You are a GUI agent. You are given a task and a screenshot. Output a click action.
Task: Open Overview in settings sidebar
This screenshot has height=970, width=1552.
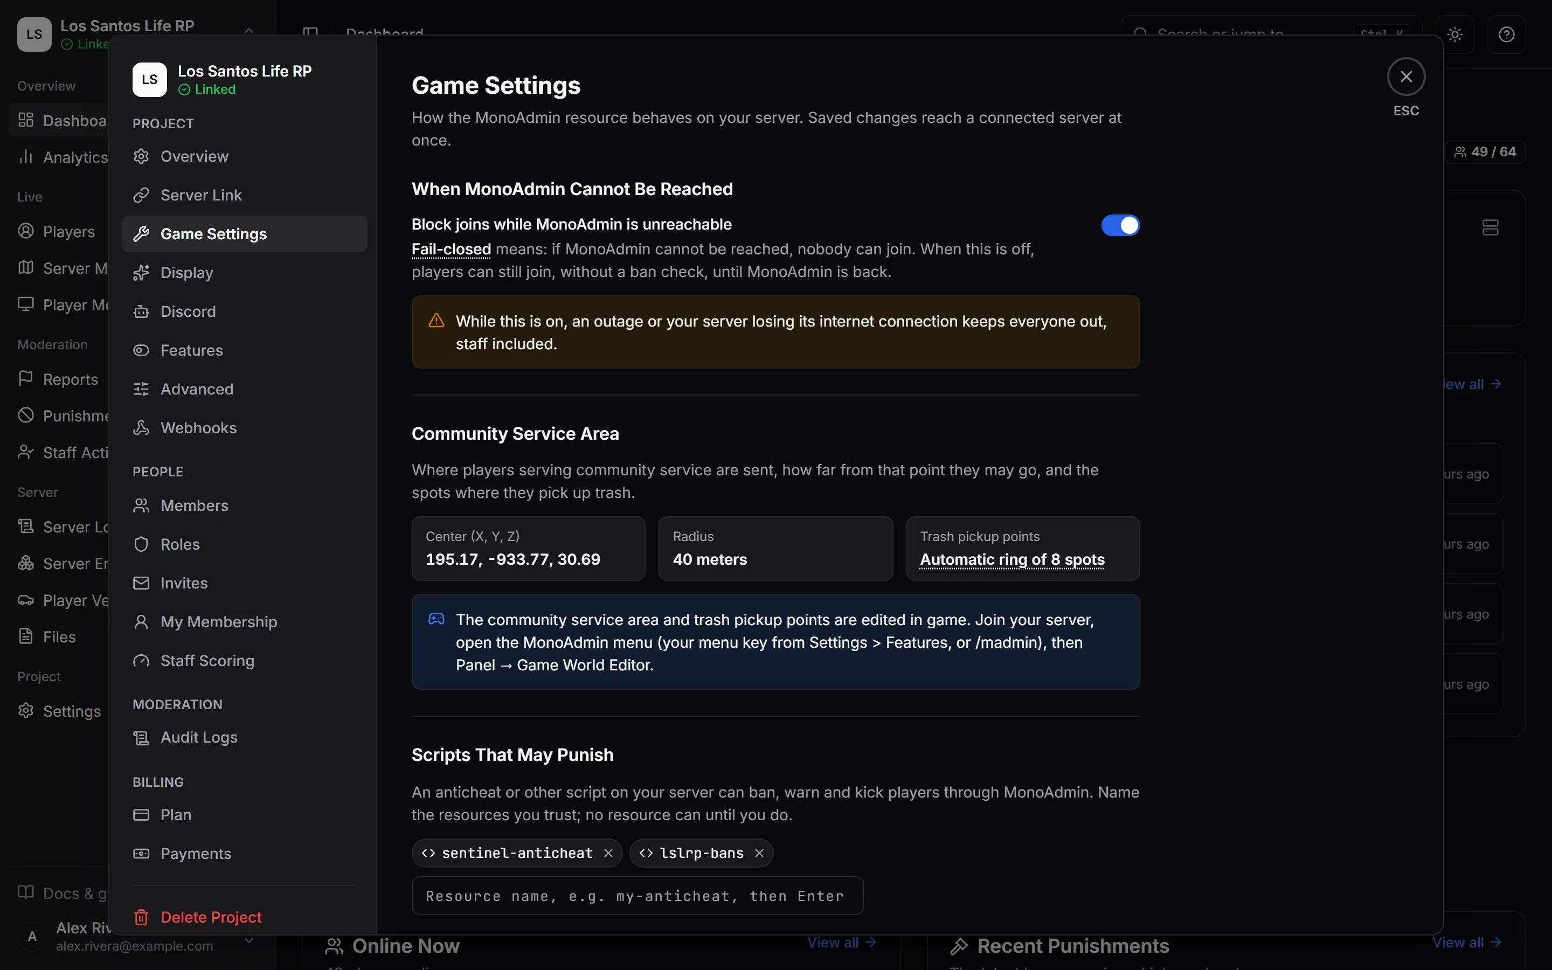[x=244, y=156]
